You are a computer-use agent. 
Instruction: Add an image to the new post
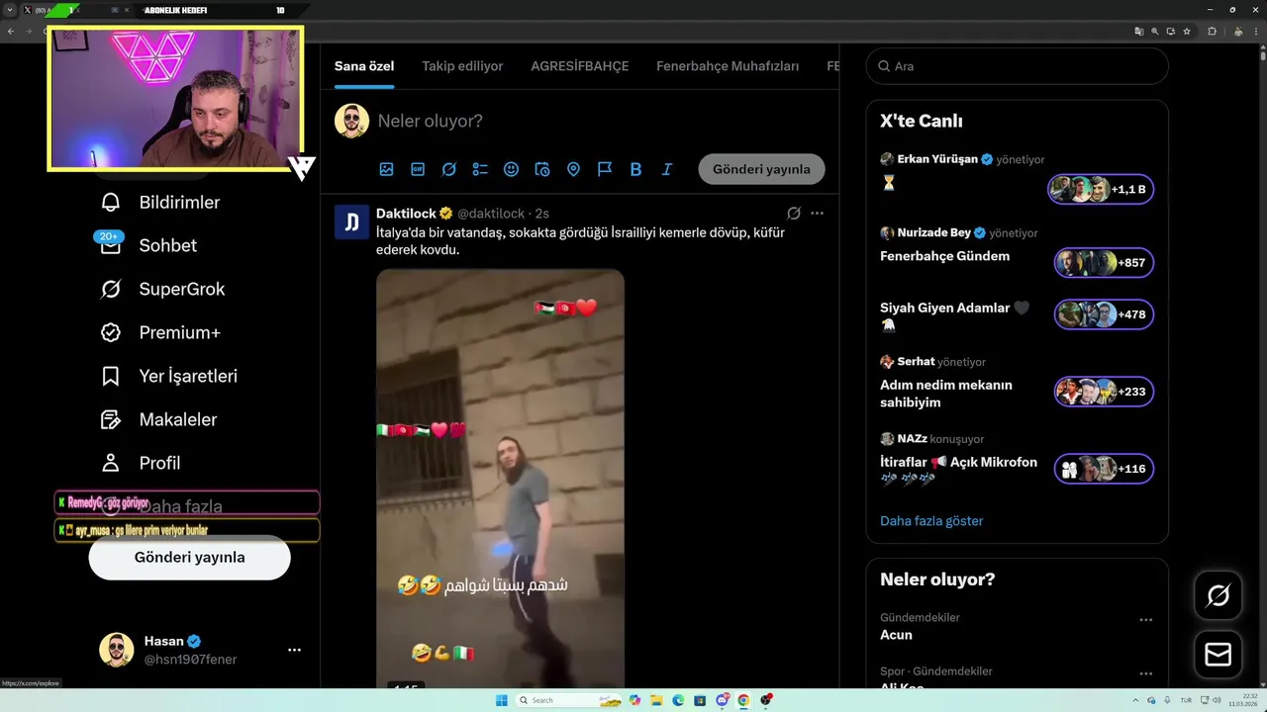386,169
